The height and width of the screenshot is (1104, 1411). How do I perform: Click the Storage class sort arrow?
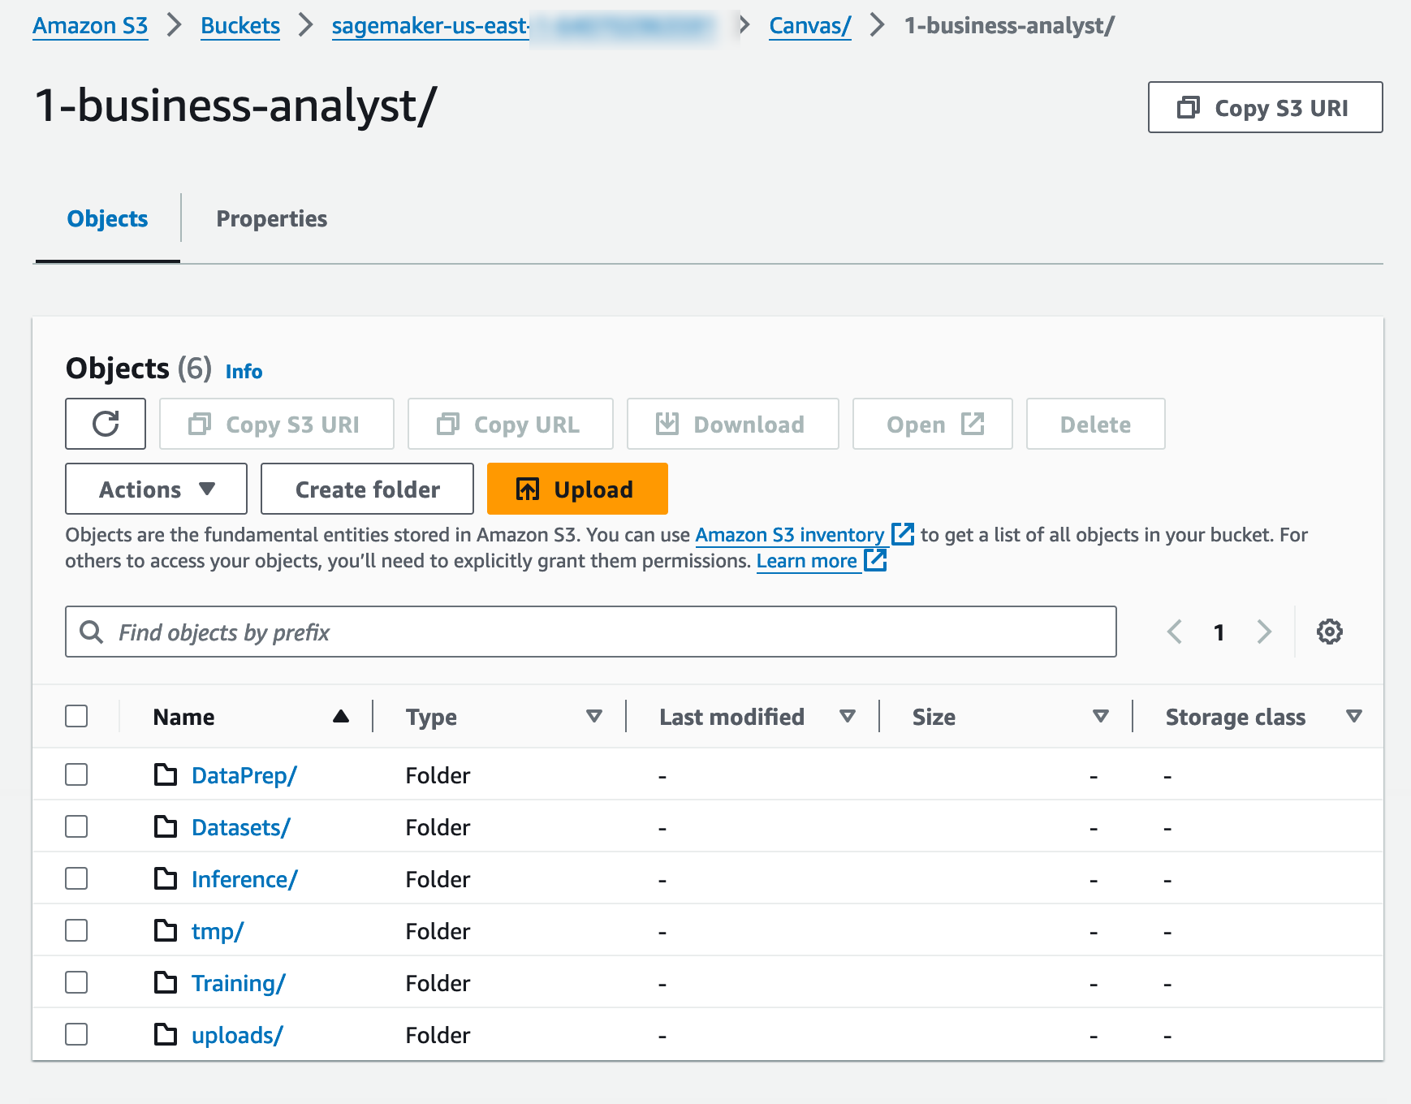(1353, 716)
